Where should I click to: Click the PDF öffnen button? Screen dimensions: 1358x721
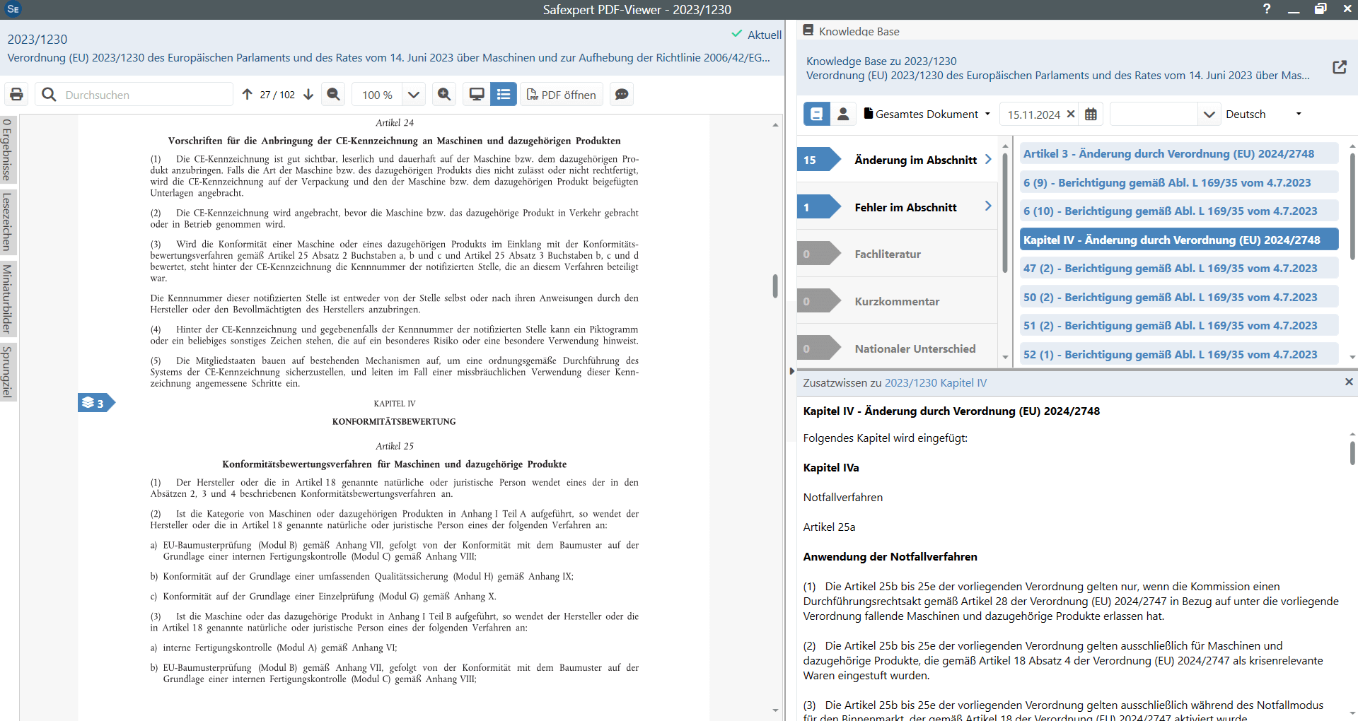pyautogui.click(x=562, y=95)
